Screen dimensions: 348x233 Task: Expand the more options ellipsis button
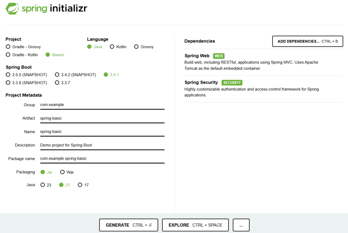click(241, 225)
